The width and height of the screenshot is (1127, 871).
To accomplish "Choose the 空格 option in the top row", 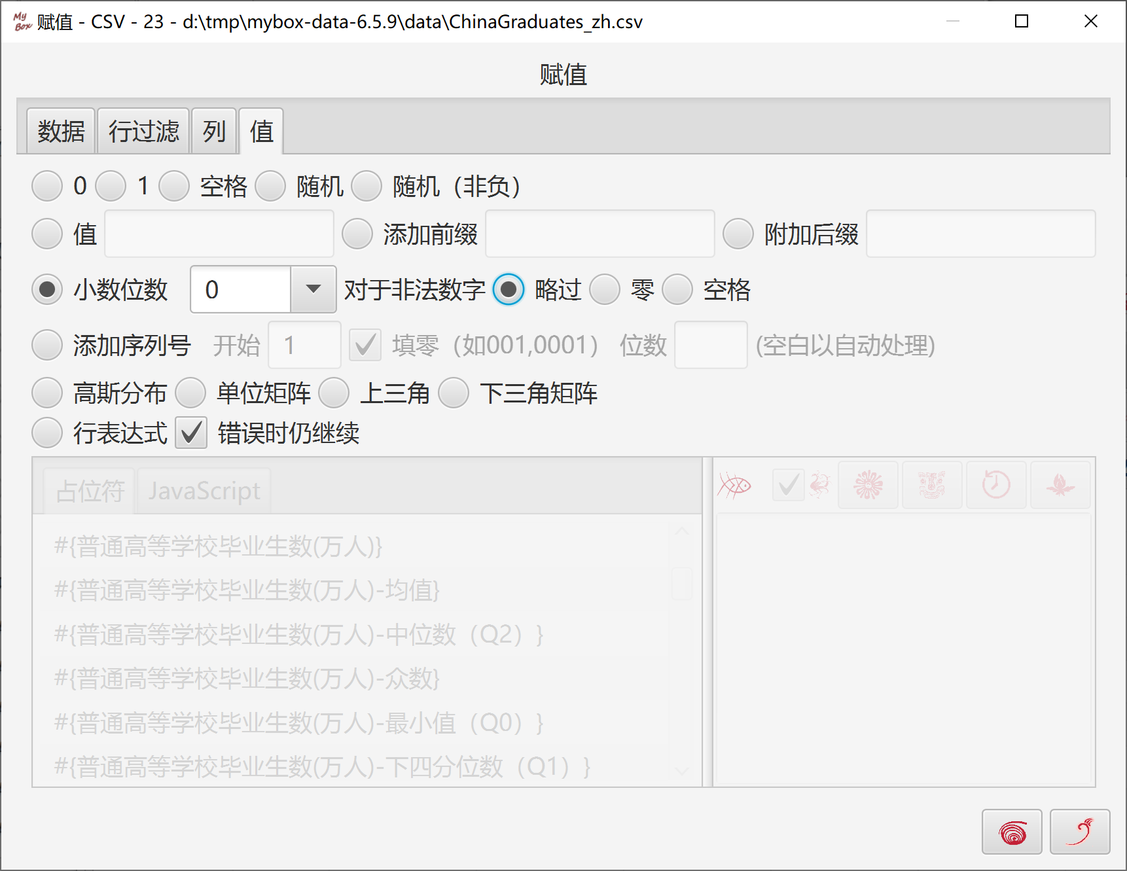I will (x=174, y=186).
